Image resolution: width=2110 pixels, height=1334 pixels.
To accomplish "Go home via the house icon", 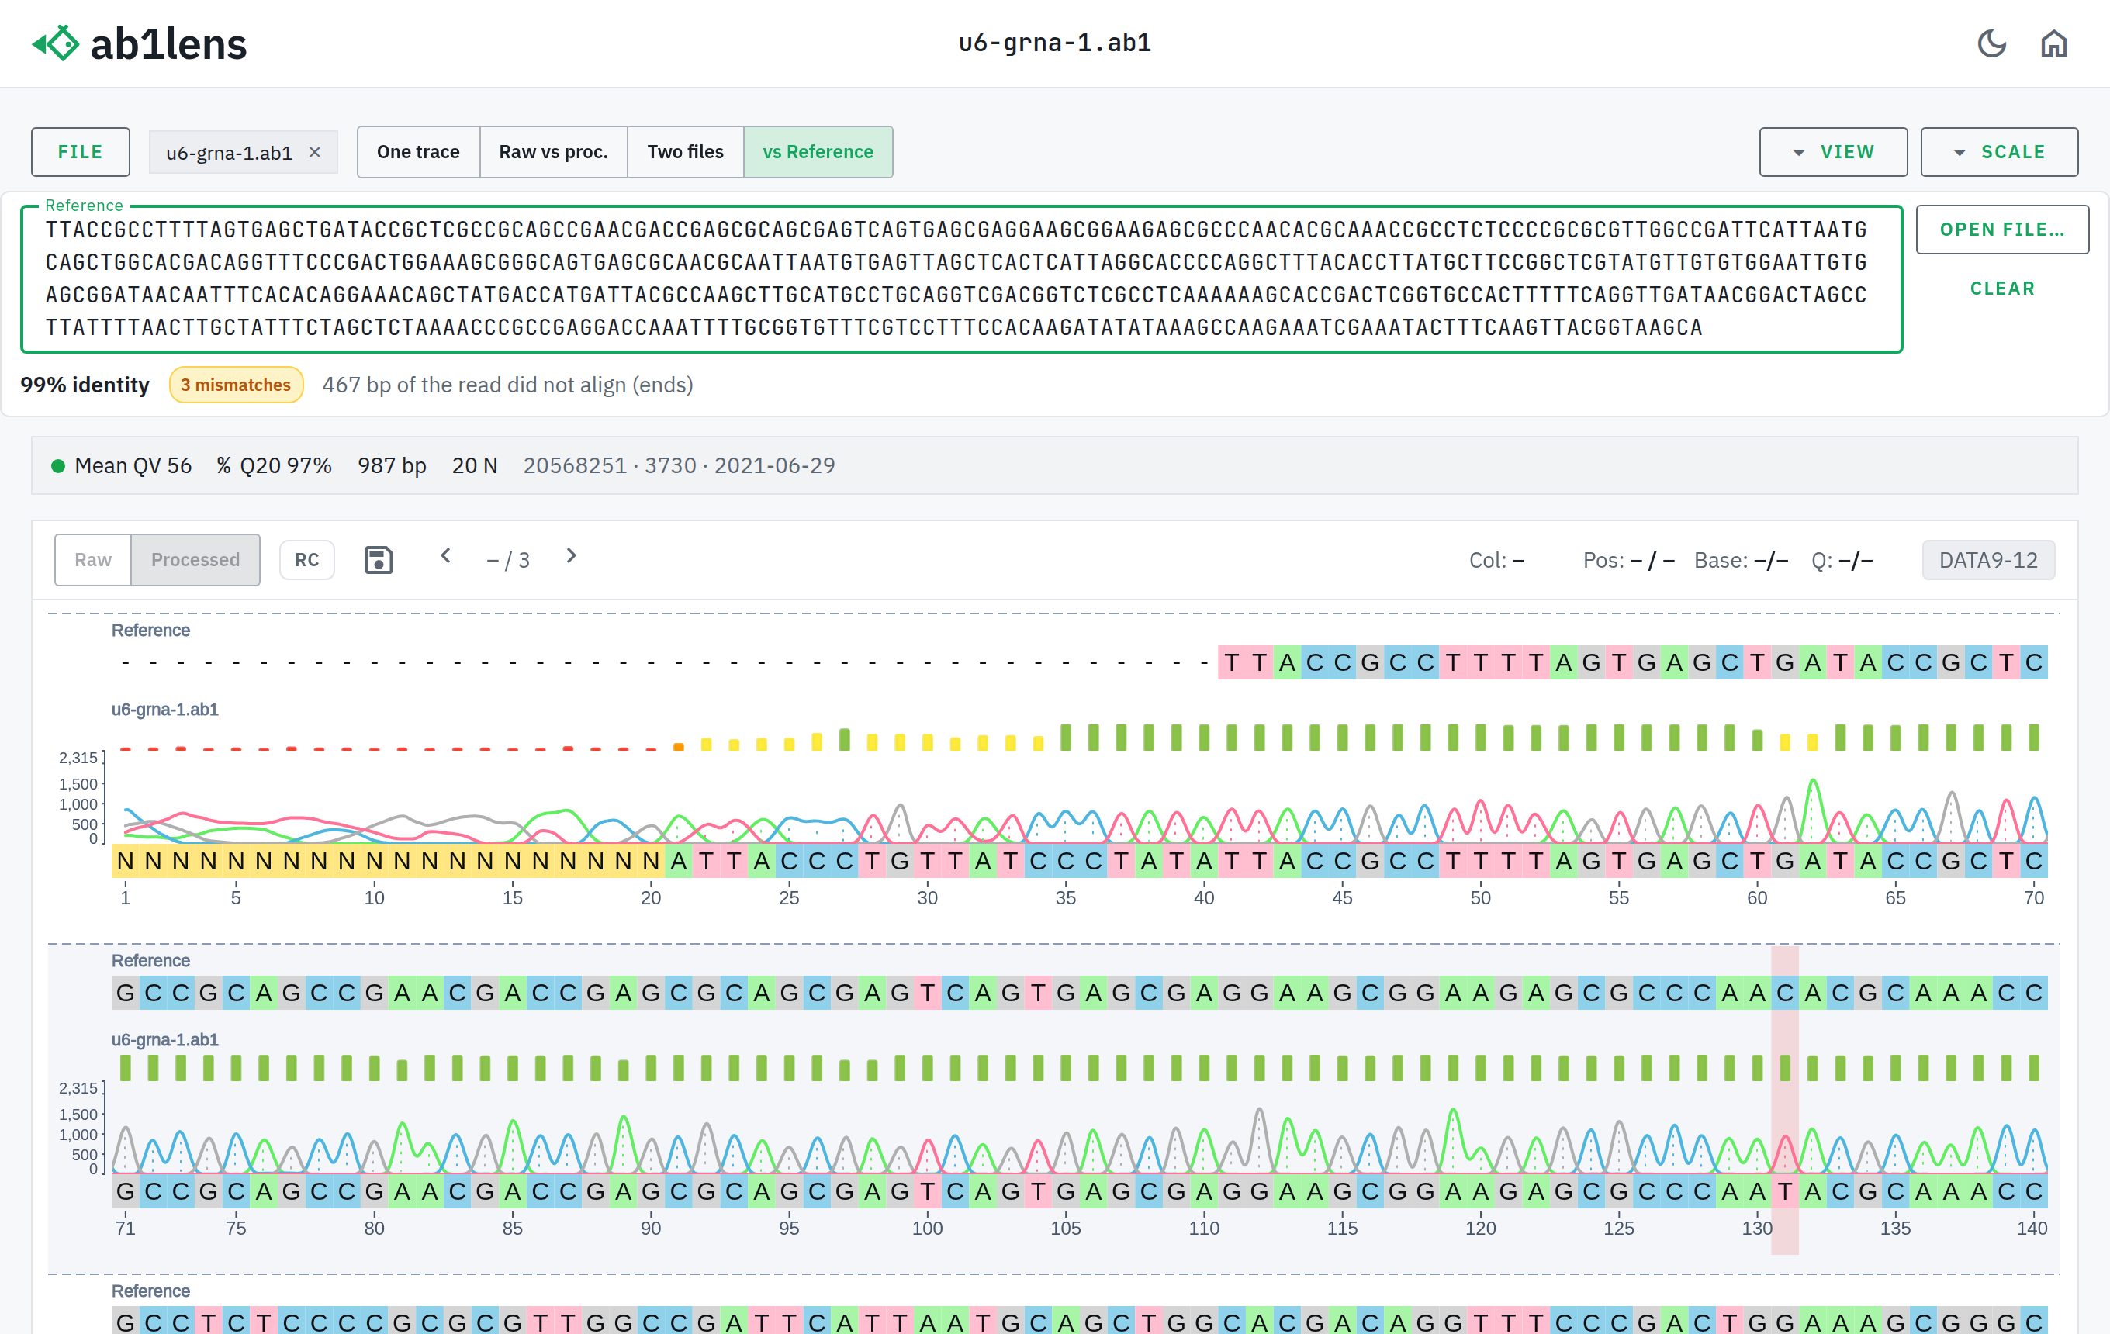I will [2054, 43].
